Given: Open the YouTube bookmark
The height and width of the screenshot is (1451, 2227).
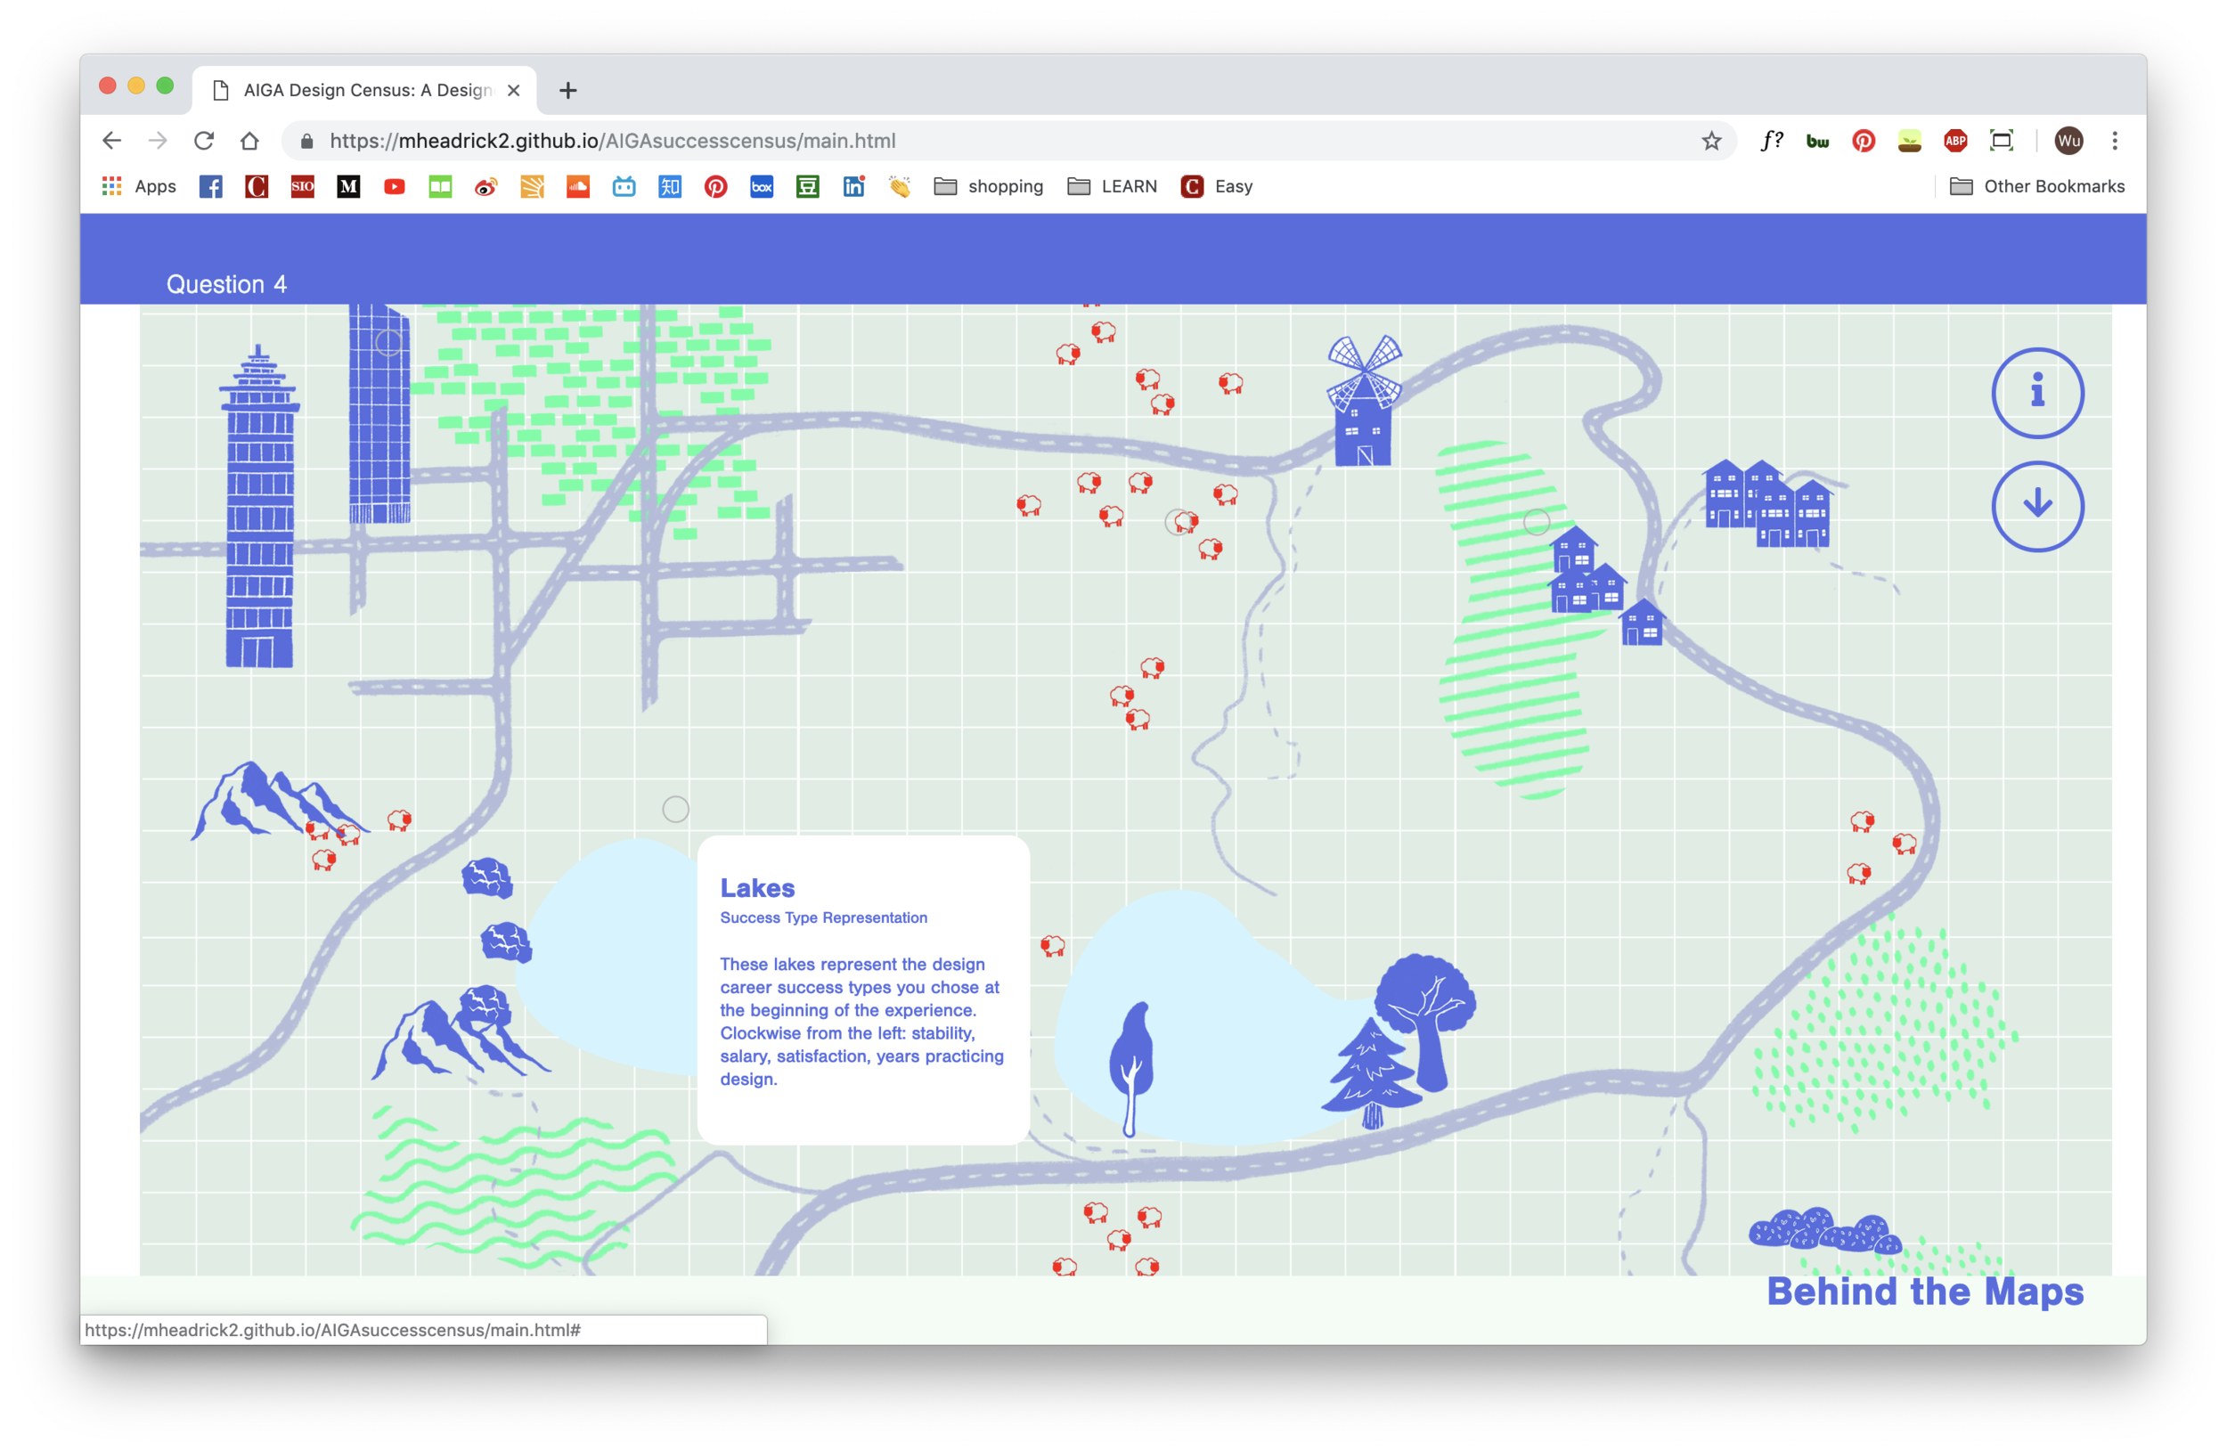Looking at the screenshot, I should (394, 186).
